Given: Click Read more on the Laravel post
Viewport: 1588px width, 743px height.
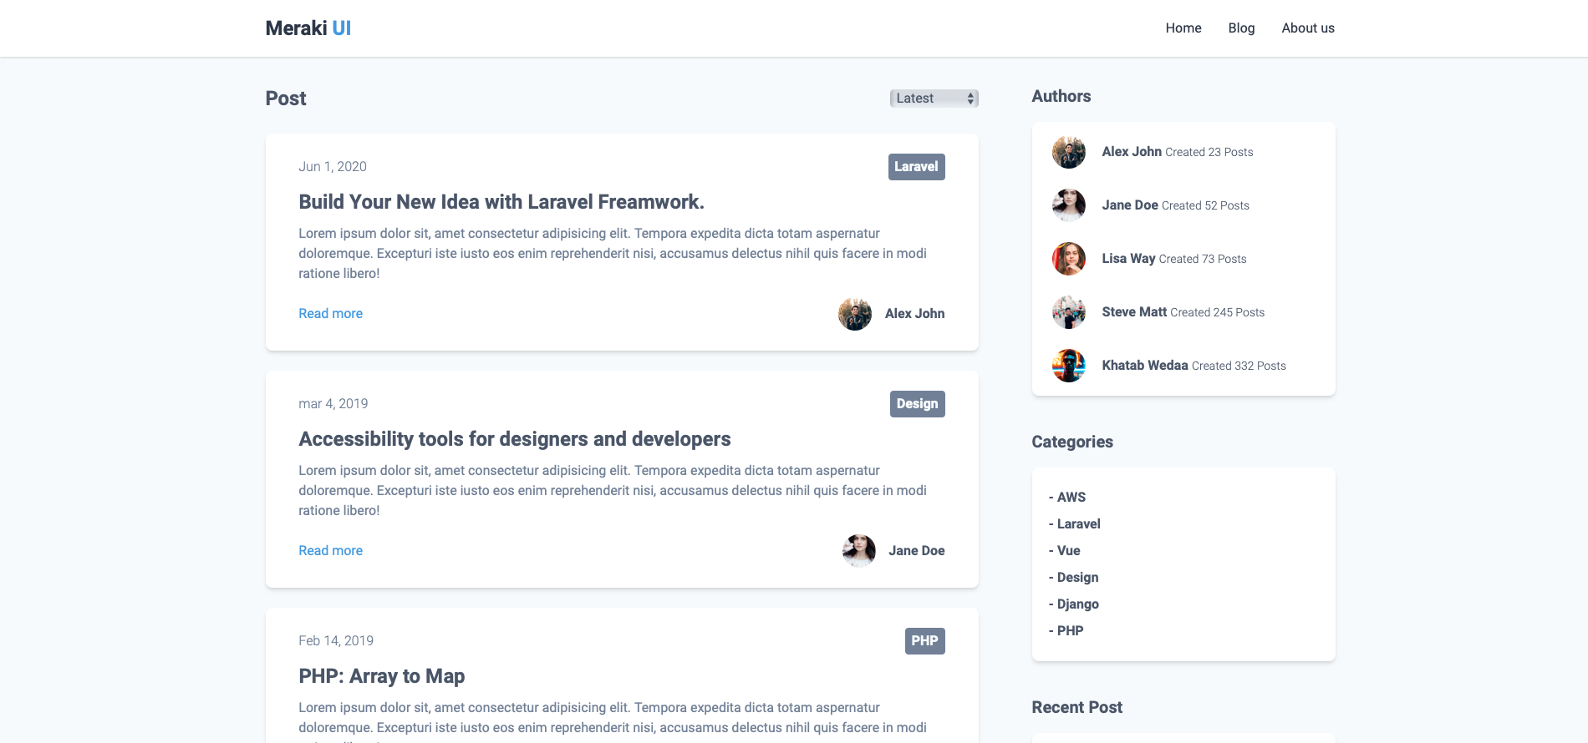Looking at the screenshot, I should coord(330,314).
